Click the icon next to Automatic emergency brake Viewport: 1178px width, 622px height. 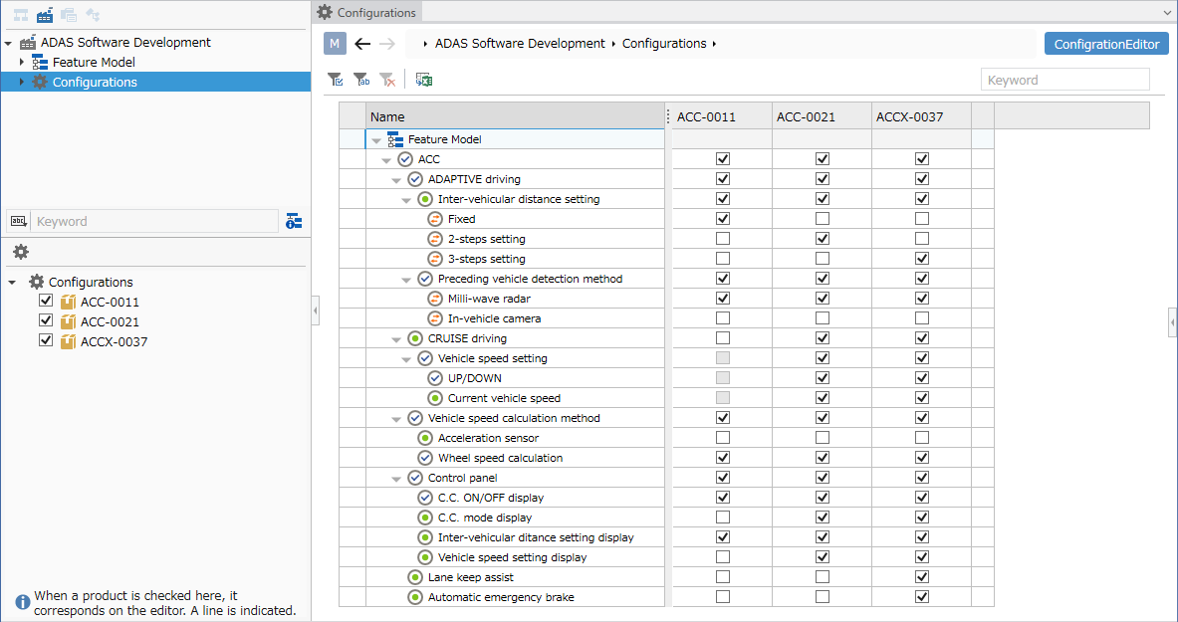click(x=414, y=597)
